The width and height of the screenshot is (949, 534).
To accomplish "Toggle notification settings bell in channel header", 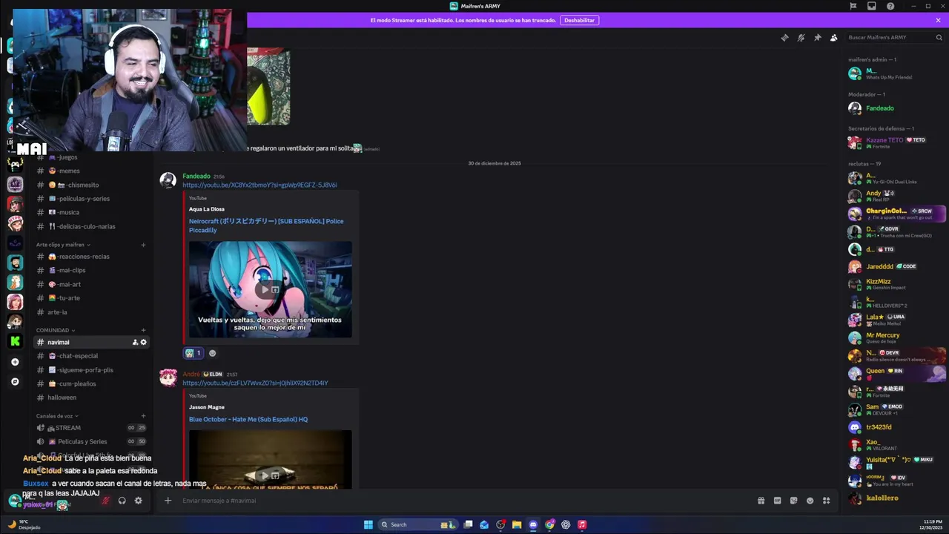I will click(x=801, y=38).
